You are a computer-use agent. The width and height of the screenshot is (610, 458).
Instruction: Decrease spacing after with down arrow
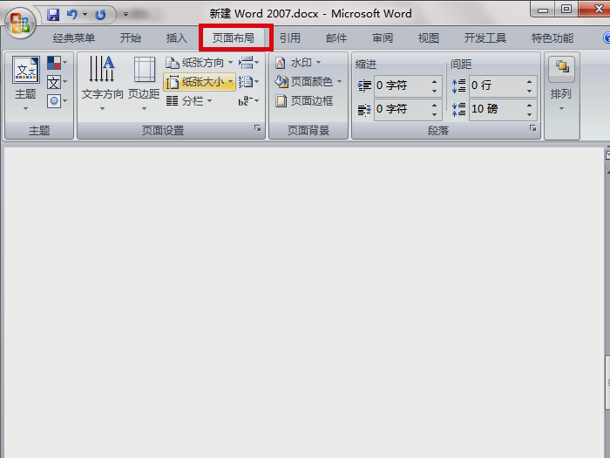click(x=530, y=115)
